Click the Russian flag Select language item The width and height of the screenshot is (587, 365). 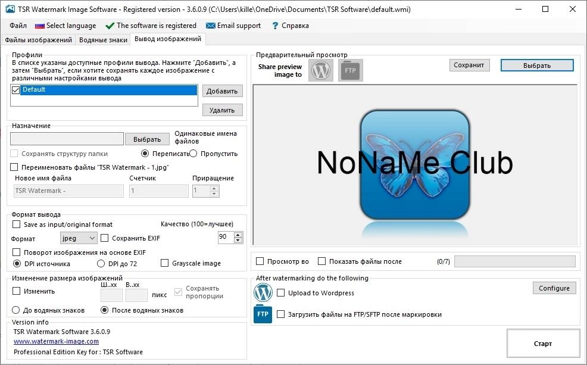[x=65, y=26]
